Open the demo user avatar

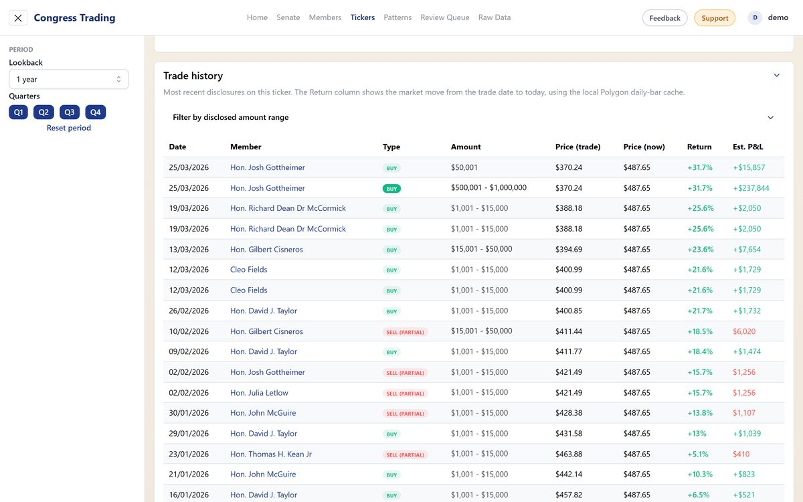[x=755, y=18]
